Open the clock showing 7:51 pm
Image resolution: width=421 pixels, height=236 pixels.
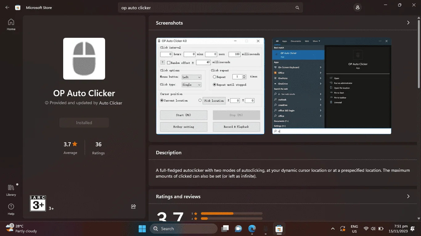tap(398, 229)
